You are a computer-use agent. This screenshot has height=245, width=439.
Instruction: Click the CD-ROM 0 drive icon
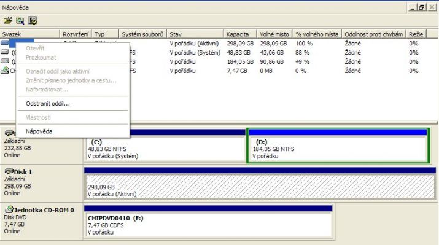9,209
